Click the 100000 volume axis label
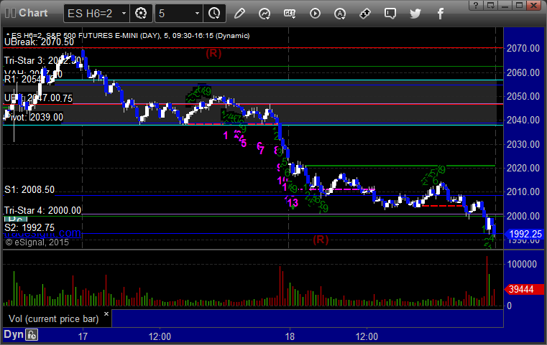This screenshot has height=345, width=547. [522, 264]
